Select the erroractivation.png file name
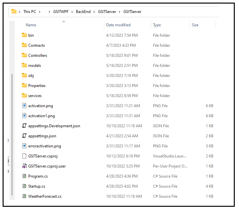 [x=45, y=146]
